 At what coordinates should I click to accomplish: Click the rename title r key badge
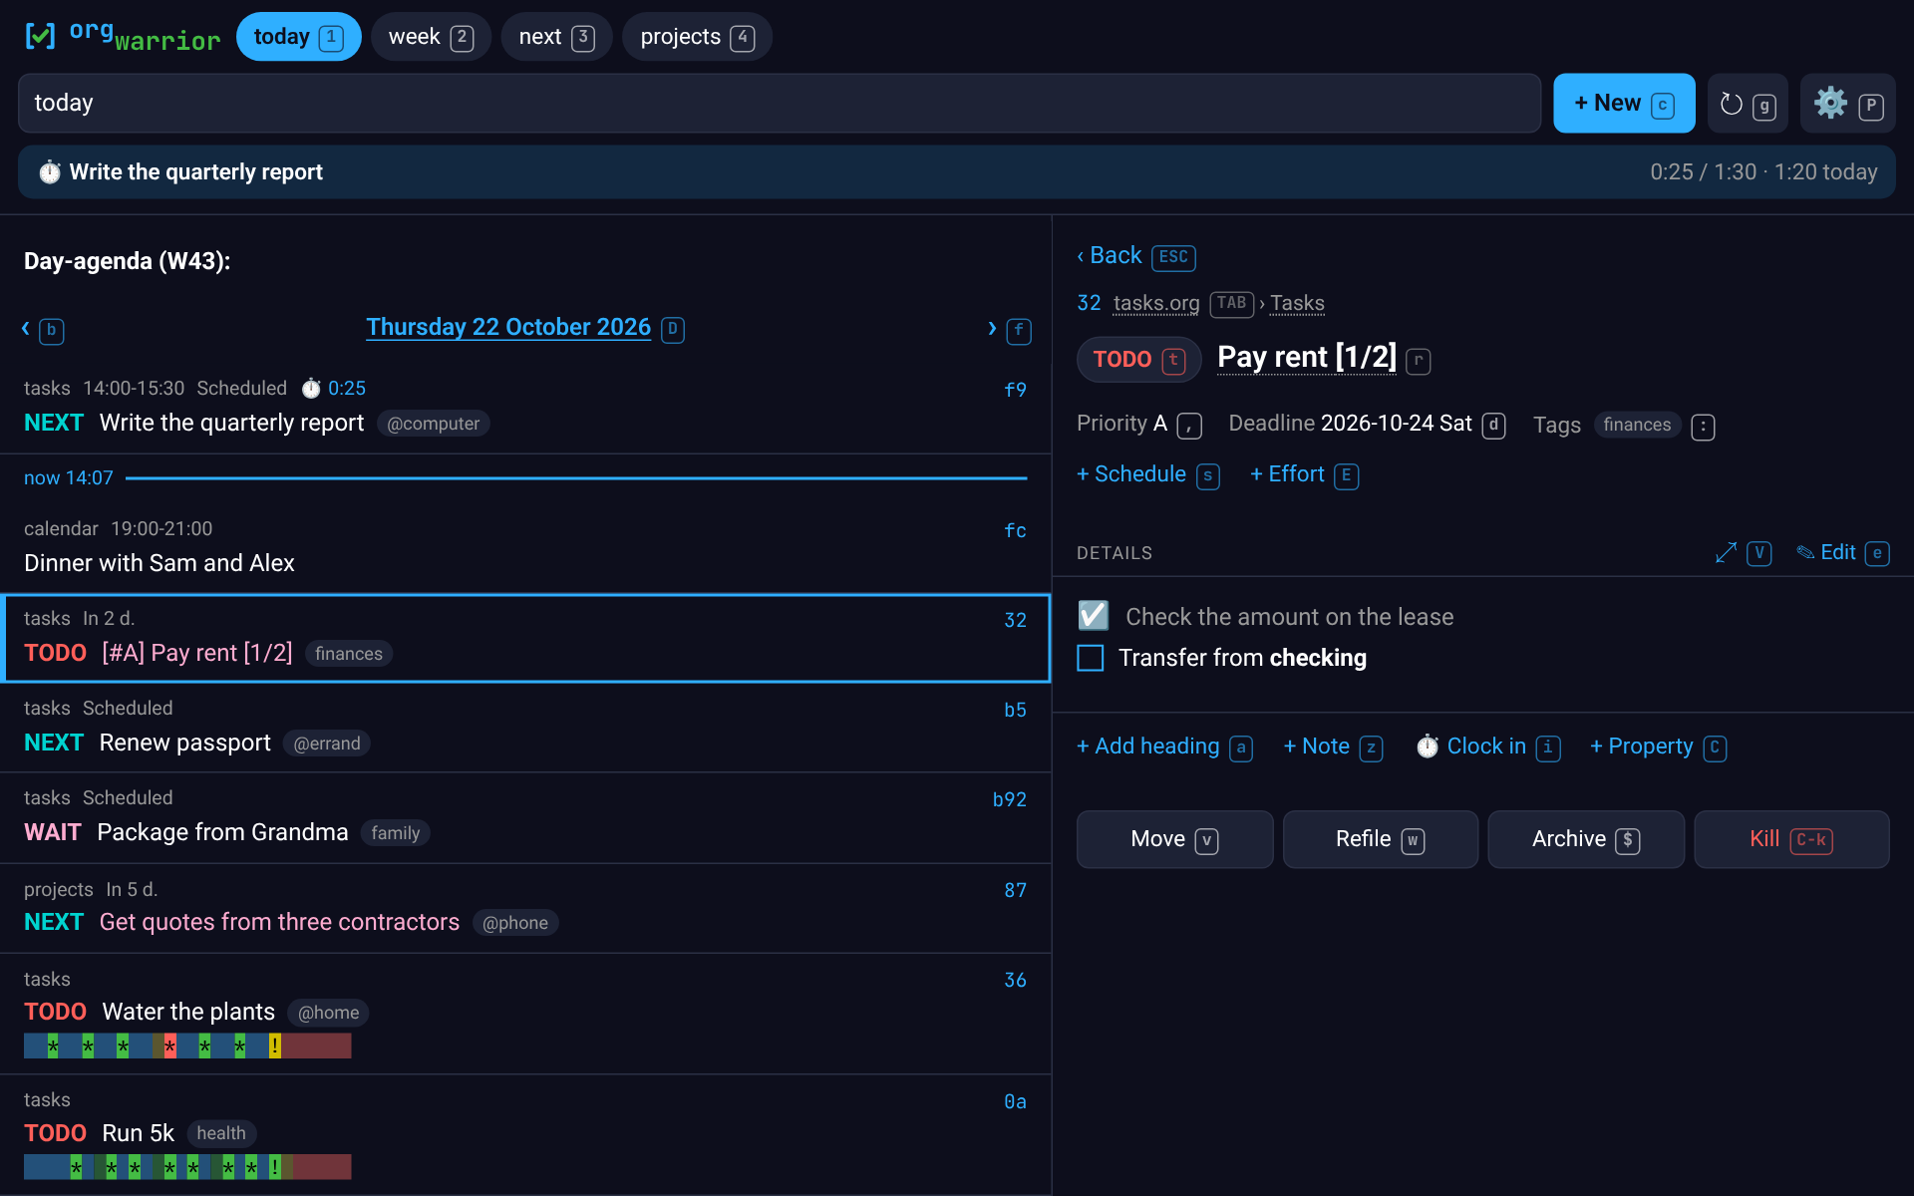(x=1418, y=361)
